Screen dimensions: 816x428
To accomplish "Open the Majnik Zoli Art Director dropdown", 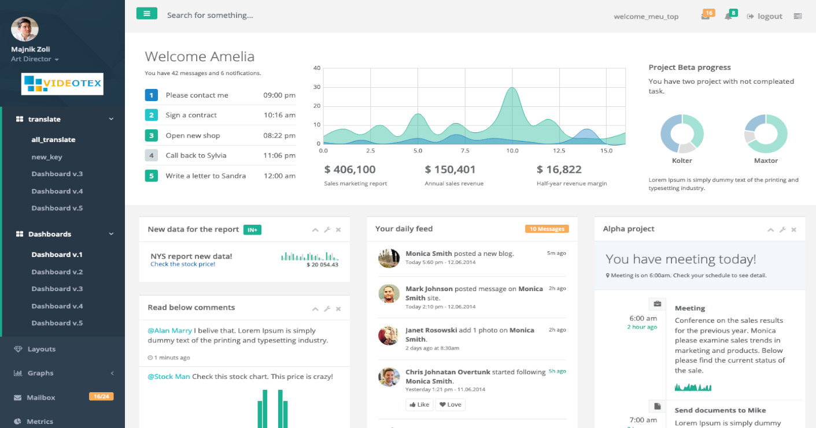I will click(35, 59).
